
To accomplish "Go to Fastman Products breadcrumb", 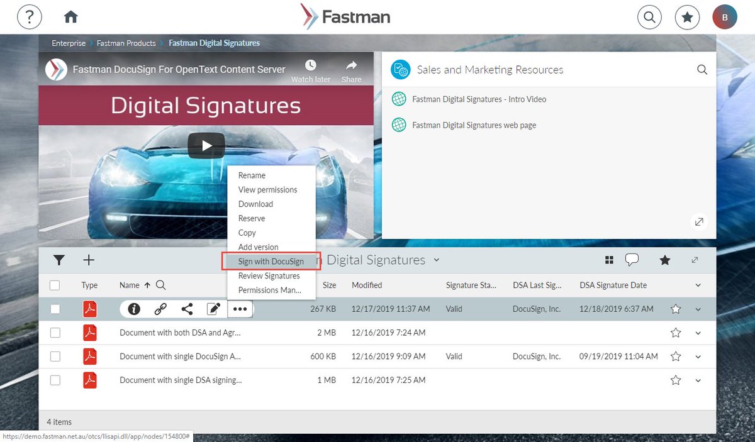I will pos(126,43).
